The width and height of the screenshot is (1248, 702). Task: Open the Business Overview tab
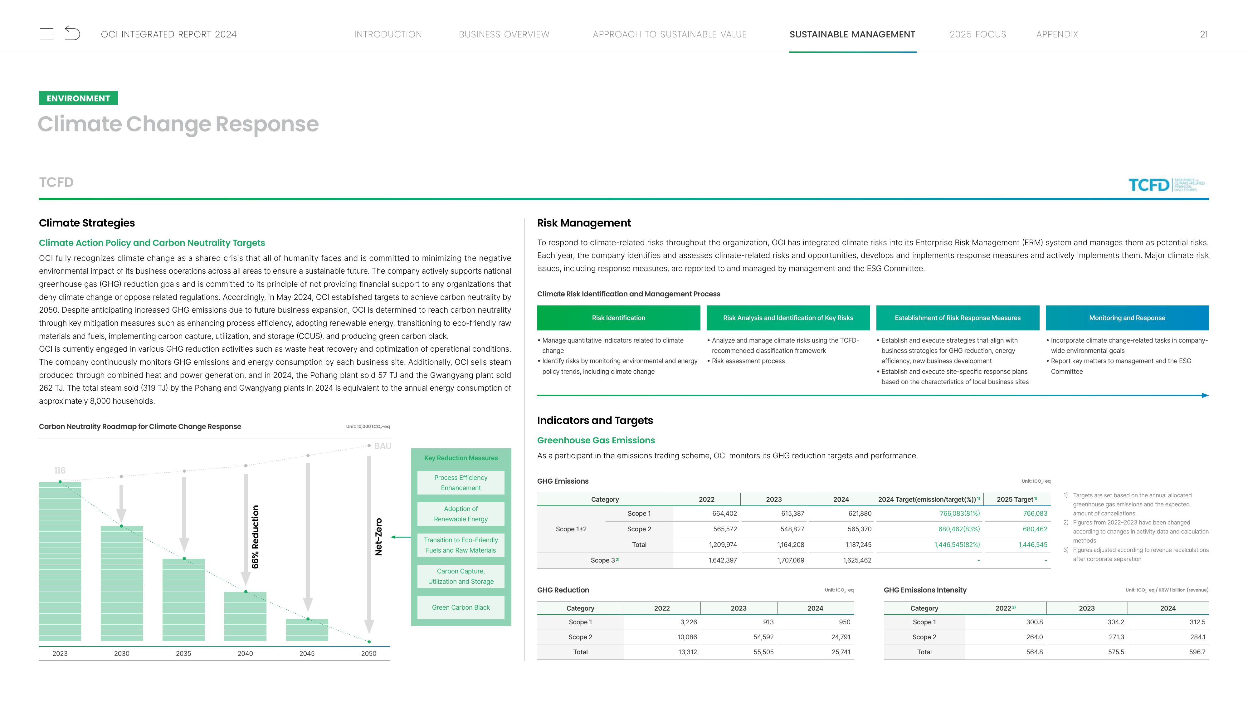(x=504, y=34)
